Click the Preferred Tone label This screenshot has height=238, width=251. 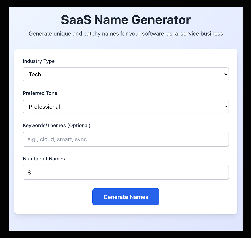[40, 93]
